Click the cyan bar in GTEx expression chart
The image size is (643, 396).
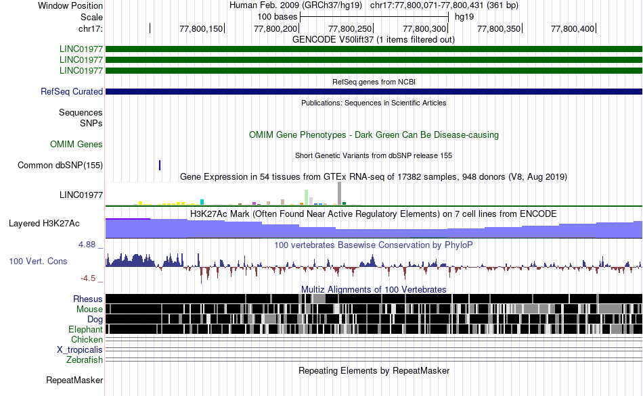(202, 202)
